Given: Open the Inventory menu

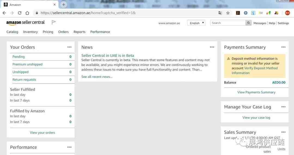Looking at the screenshot, I should tap(30, 32).
